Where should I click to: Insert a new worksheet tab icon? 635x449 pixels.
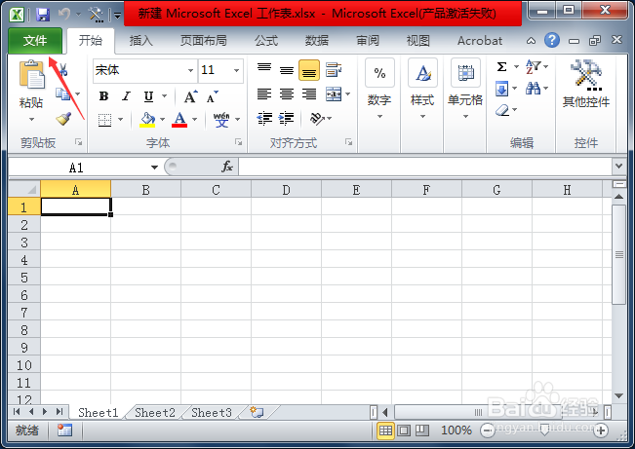257,412
